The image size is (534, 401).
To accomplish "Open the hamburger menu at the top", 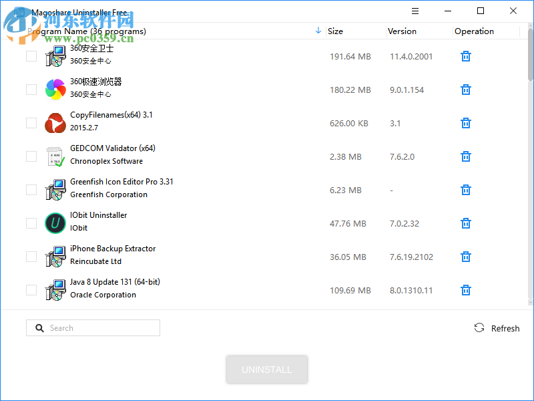I will (x=415, y=11).
